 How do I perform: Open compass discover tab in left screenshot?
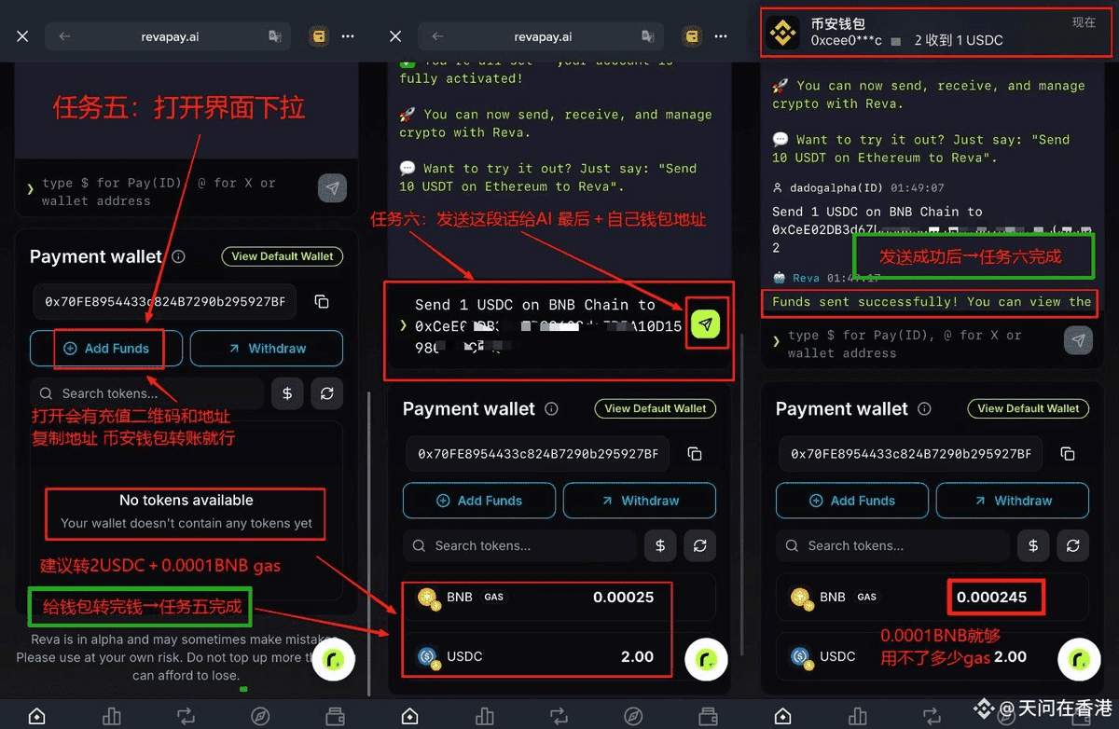pyautogui.click(x=260, y=716)
